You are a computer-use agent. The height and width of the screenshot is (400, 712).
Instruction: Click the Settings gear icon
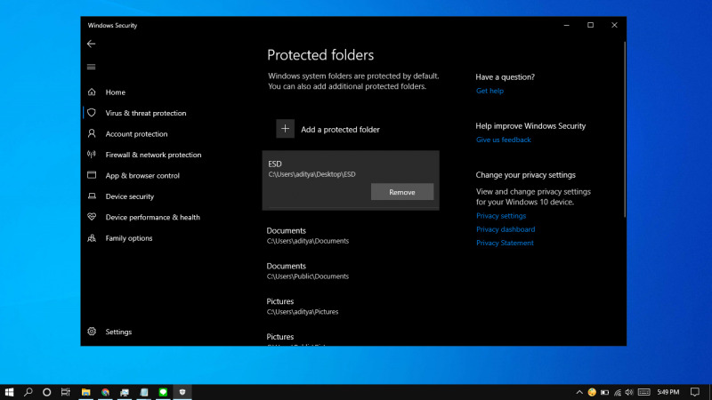point(92,332)
